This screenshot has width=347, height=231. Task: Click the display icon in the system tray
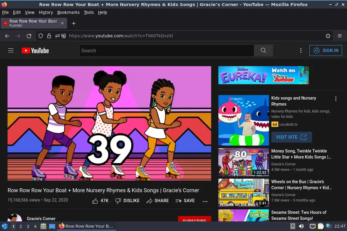312,226
